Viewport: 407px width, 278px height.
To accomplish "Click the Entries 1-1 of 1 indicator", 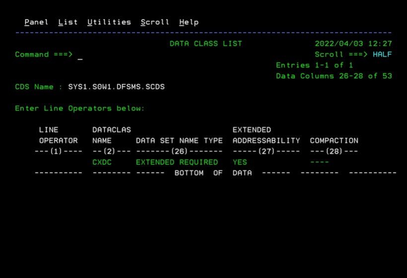I will pyautogui.click(x=315, y=65).
